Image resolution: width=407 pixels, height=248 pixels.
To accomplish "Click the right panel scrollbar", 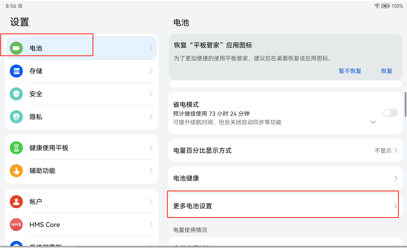I will pos(405,105).
